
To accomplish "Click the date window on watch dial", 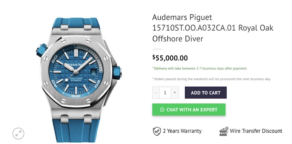I will pos(93,72).
